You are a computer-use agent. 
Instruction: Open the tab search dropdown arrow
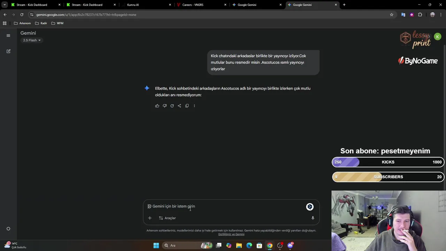(5, 5)
